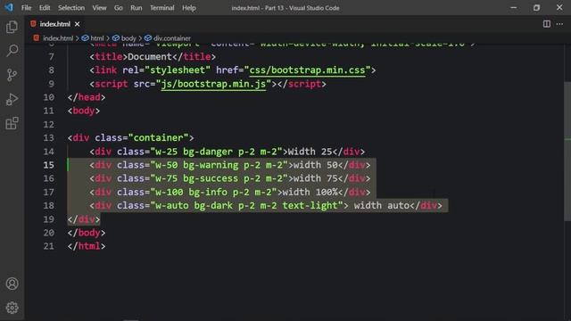Viewport: 571px width, 321px height.
Task: Open the Manage gear icon
Action: click(x=12, y=308)
